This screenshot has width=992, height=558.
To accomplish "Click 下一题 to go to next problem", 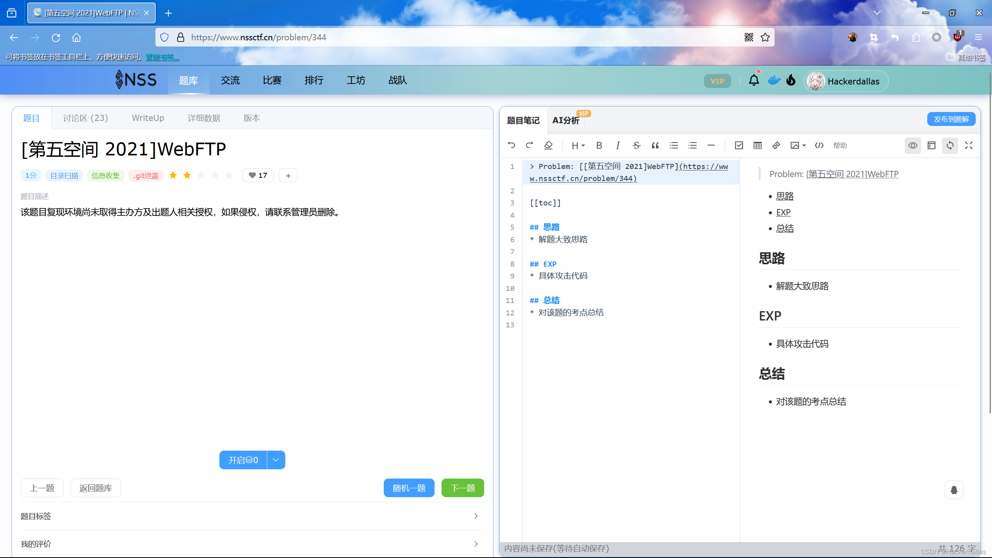I will 462,488.
